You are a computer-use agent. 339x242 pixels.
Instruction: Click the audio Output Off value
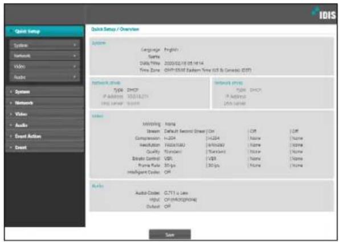pos(168,206)
